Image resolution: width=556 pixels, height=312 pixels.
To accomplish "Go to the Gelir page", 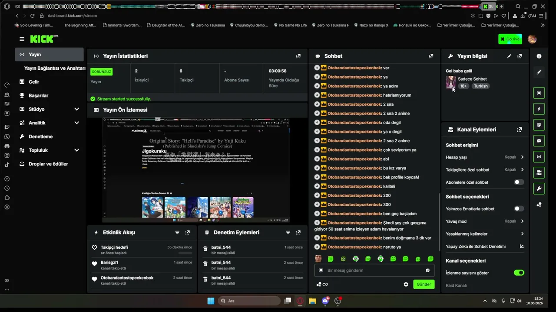I will (50, 82).
